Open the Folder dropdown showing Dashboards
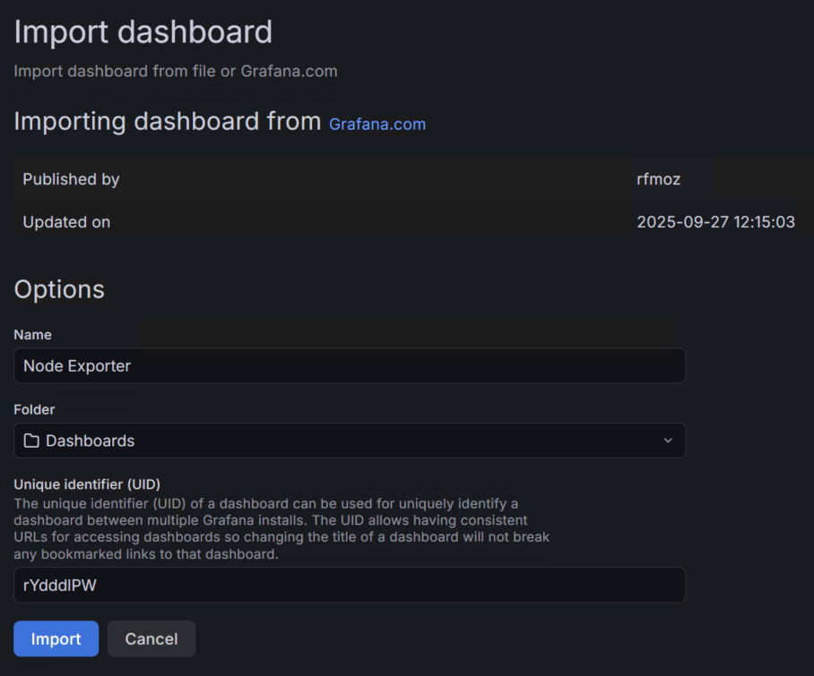Screen dimensions: 814x676 point(350,441)
